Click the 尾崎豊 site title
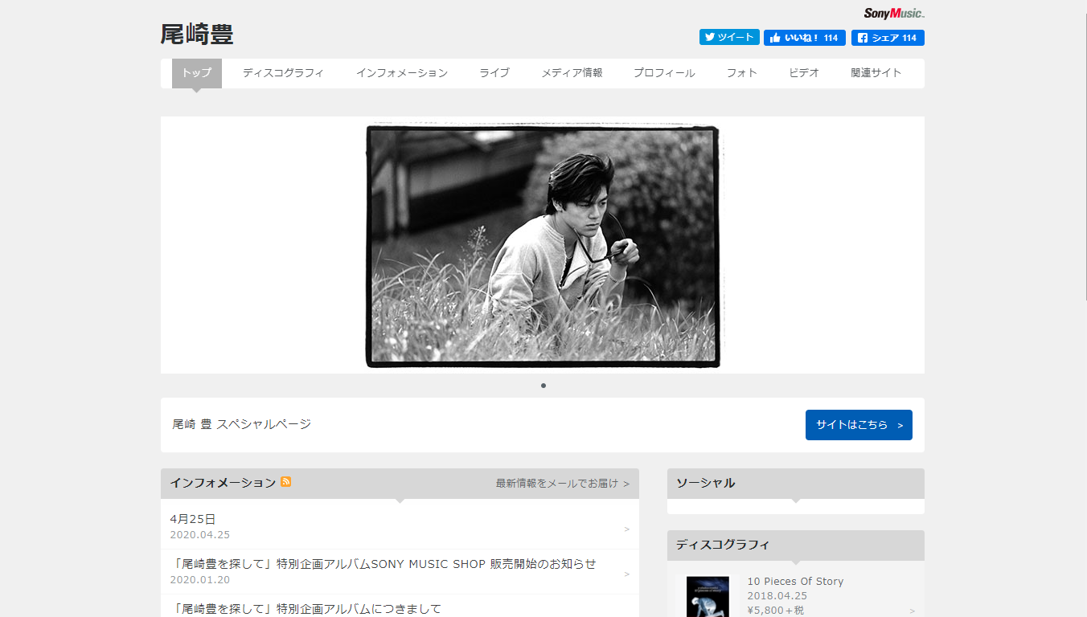 coord(197,35)
